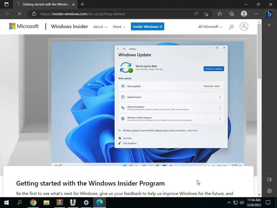Select the Getting started with the Windows tab
277x208 pixels.
click(x=45, y=4)
